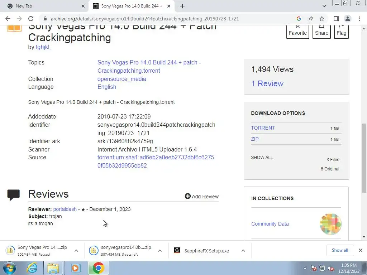Image resolution: width=367 pixels, height=275 pixels.
Task: Click the 1,494 Views text
Action: (x=272, y=69)
